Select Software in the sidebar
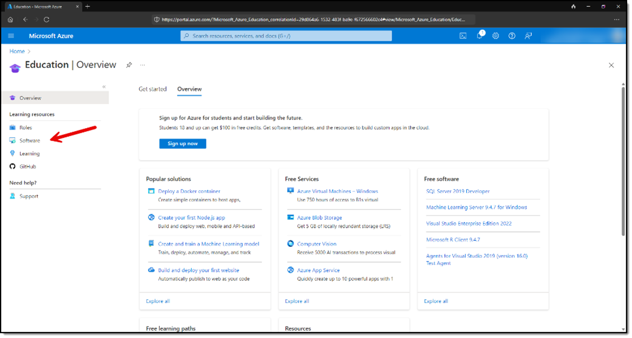Image resolution: width=632 pixels, height=338 pixels. (x=29, y=141)
